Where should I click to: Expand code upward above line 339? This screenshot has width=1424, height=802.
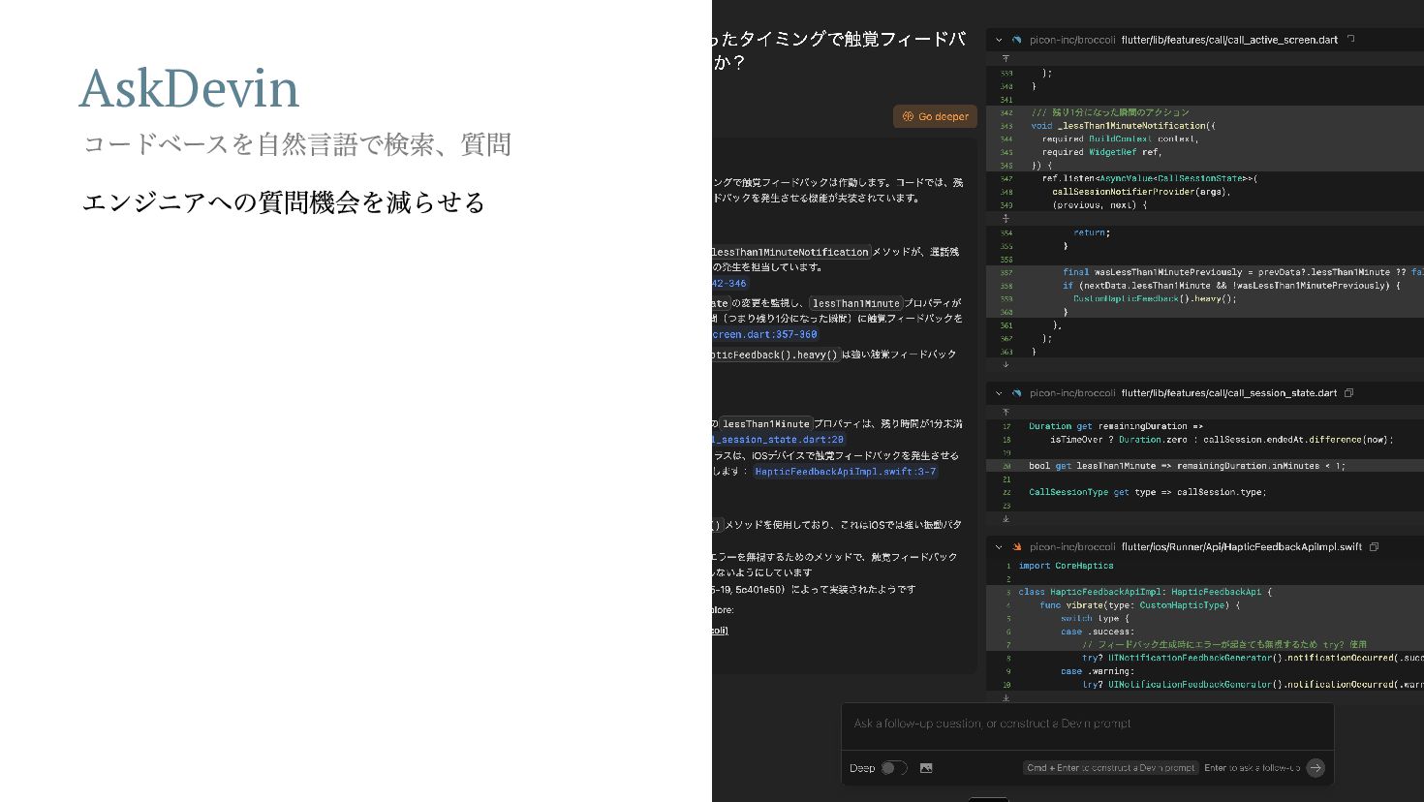click(x=1006, y=59)
